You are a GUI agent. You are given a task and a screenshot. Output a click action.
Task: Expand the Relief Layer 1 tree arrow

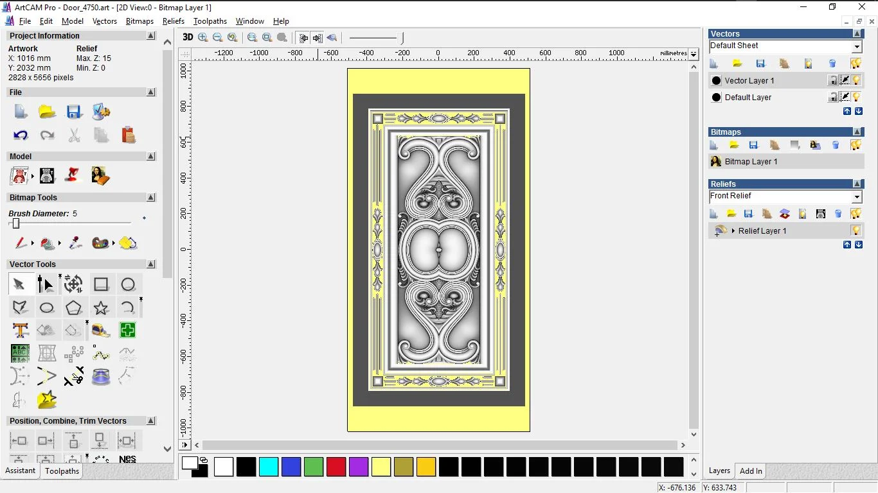[x=733, y=230]
